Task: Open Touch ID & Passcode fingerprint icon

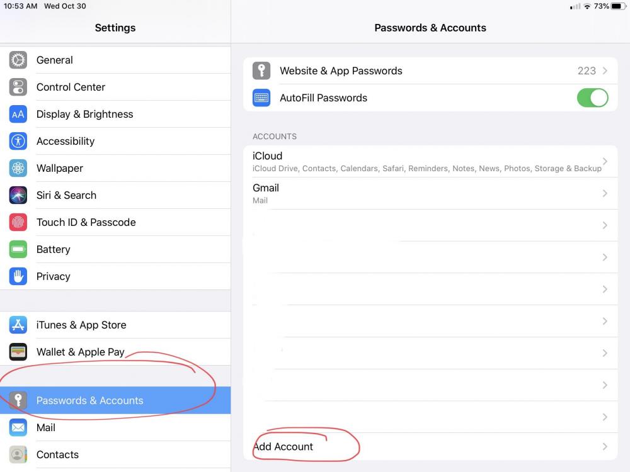Action: pyautogui.click(x=18, y=223)
